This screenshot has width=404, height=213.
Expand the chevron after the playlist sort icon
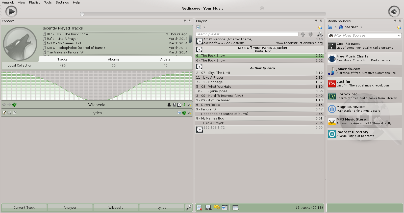(204, 27)
